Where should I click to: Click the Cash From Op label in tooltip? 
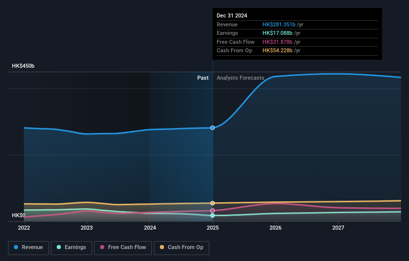234,51
